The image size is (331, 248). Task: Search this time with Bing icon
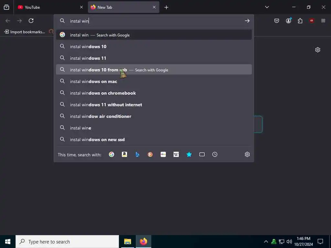[137, 154]
